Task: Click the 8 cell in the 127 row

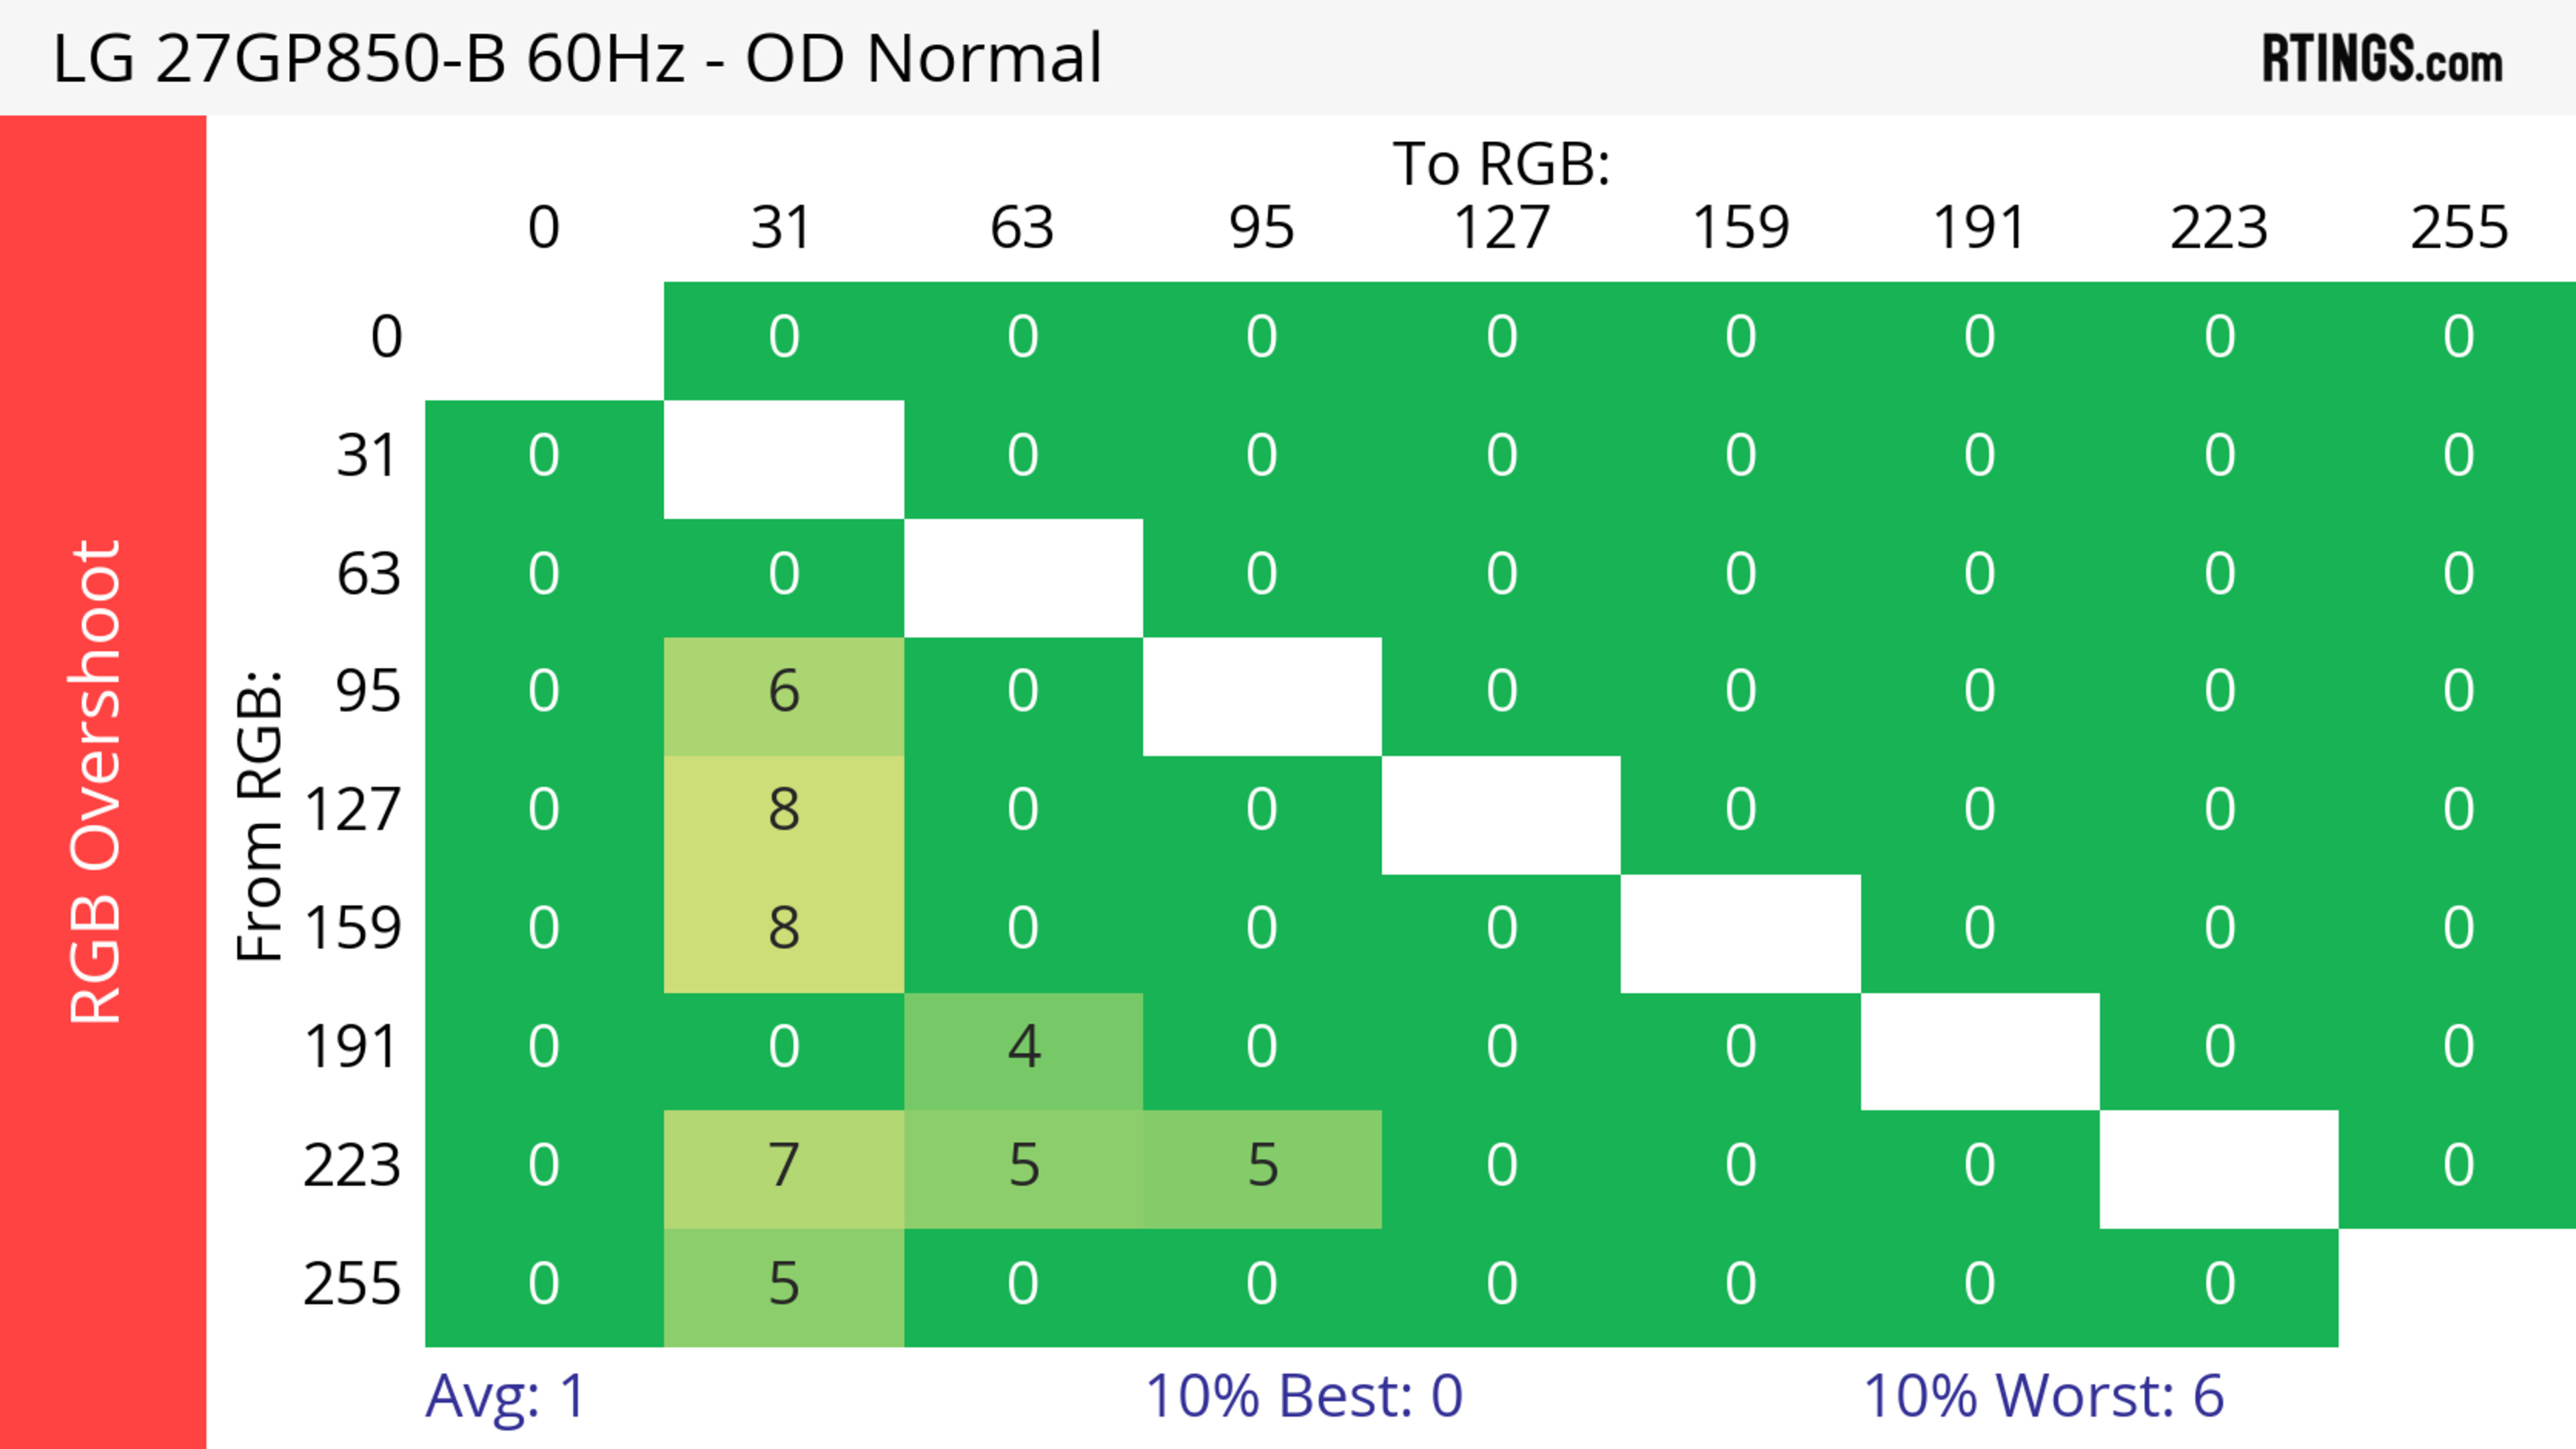Action: (783, 811)
